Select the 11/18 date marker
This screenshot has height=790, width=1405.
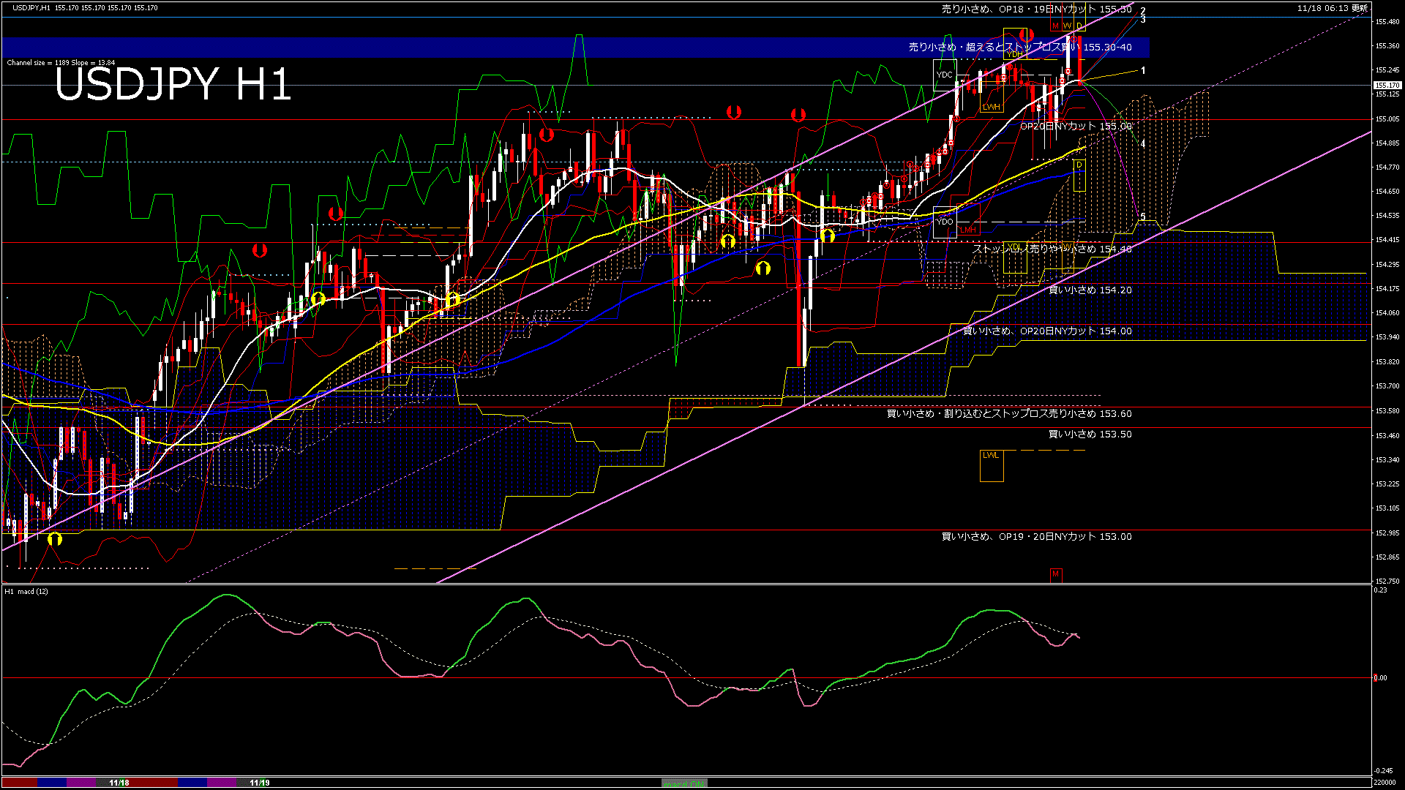(x=119, y=783)
